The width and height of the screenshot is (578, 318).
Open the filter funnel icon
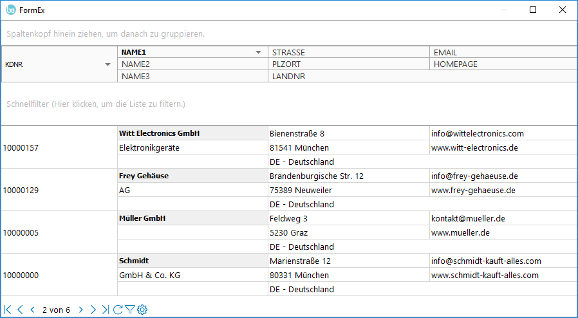(x=129, y=310)
